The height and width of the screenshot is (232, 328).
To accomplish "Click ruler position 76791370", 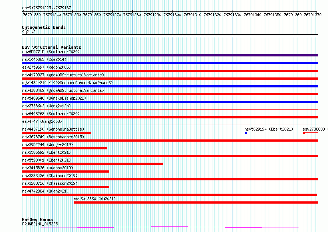I will [x=313, y=15].
